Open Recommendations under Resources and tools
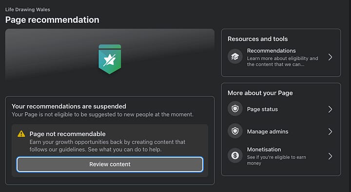The width and height of the screenshot is (351, 192). tap(281, 57)
